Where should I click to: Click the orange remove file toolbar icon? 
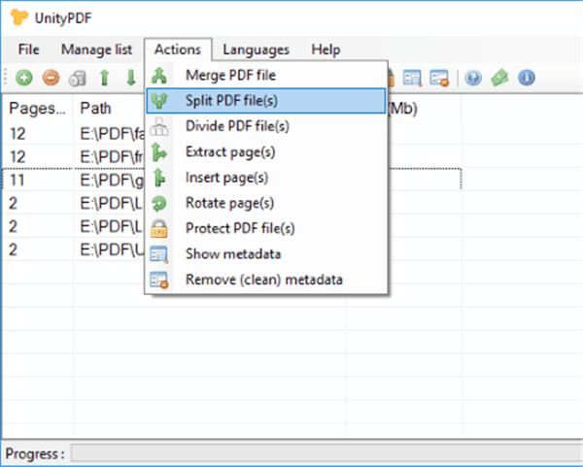(x=51, y=78)
